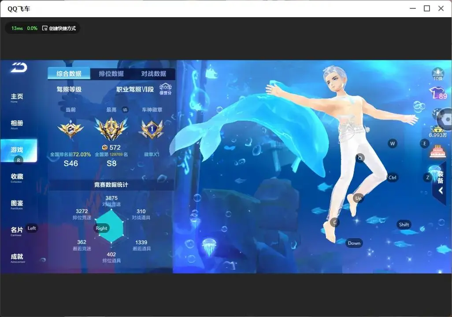Click the birthday cake icon
This screenshot has width=452, height=317.
(437, 151)
